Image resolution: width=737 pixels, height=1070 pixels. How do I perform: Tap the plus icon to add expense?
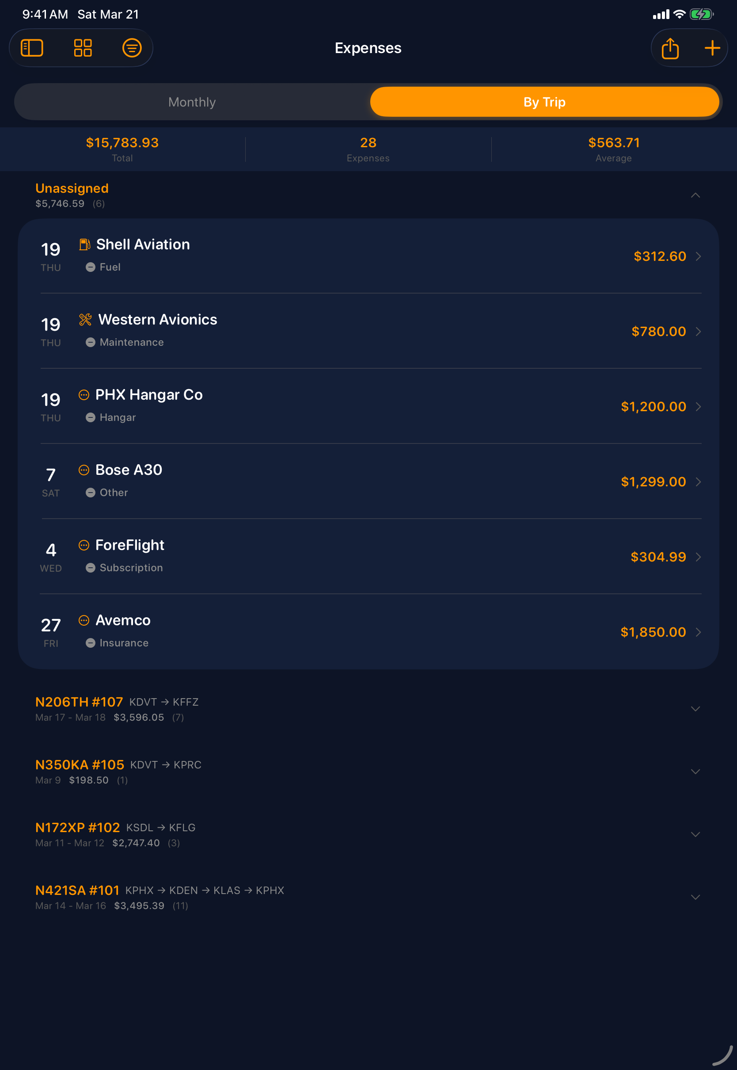click(712, 48)
